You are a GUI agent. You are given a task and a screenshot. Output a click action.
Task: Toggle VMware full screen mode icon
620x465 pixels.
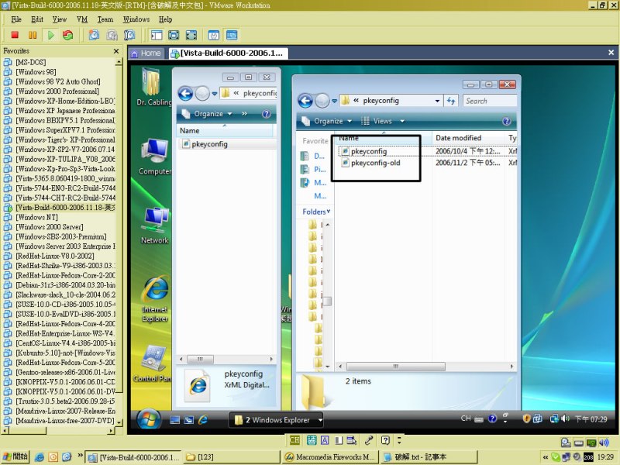pos(174,35)
